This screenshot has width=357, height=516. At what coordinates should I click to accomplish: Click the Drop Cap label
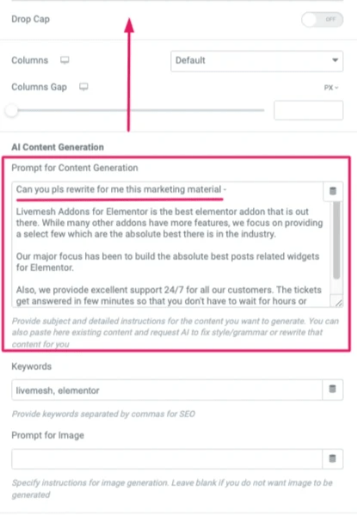(31, 19)
